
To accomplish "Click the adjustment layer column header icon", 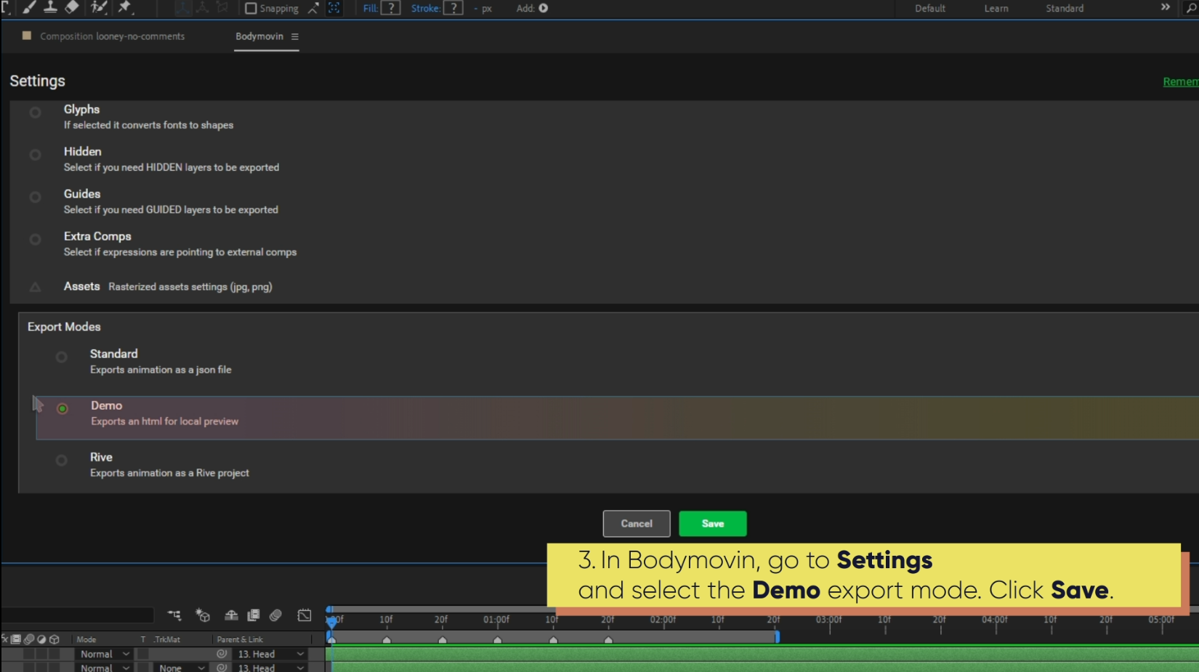I will click(41, 639).
